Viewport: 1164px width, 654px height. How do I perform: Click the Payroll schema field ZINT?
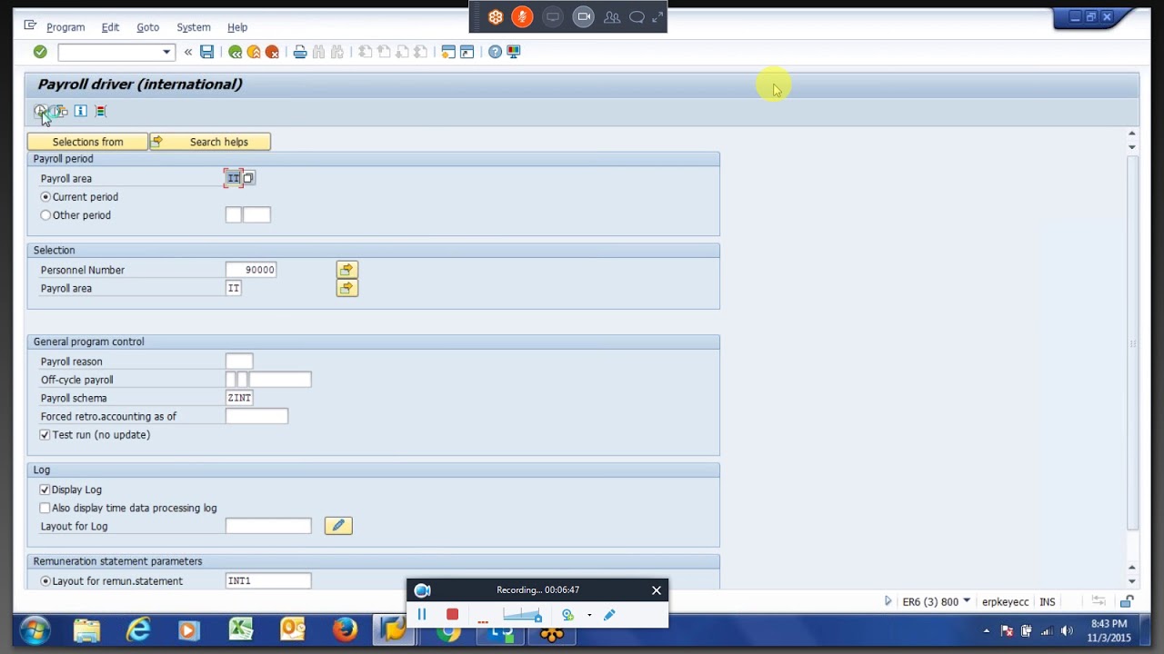click(239, 398)
